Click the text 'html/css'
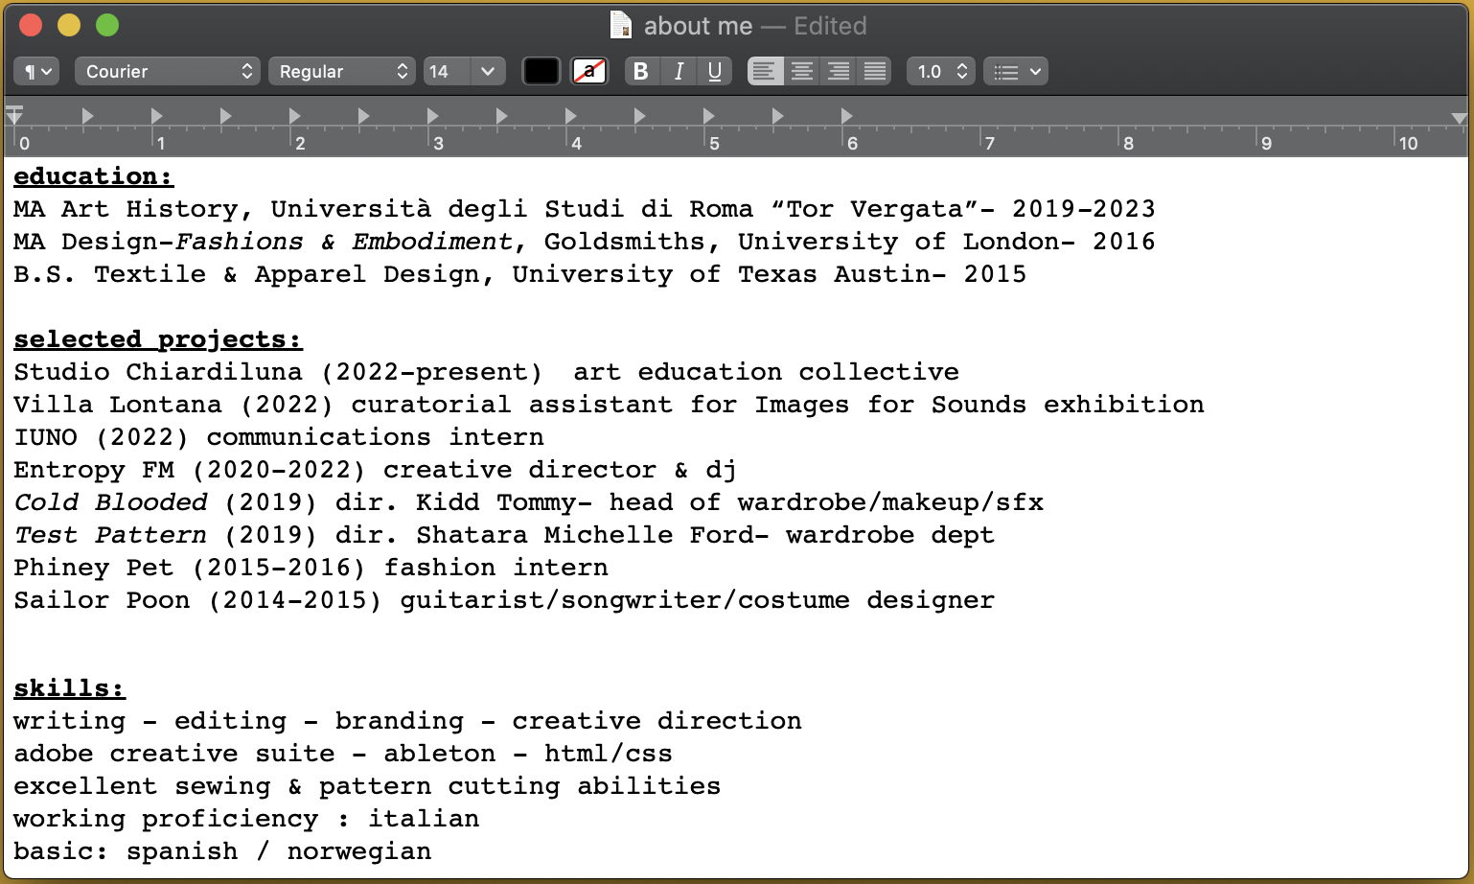1474x884 pixels. coord(609,754)
